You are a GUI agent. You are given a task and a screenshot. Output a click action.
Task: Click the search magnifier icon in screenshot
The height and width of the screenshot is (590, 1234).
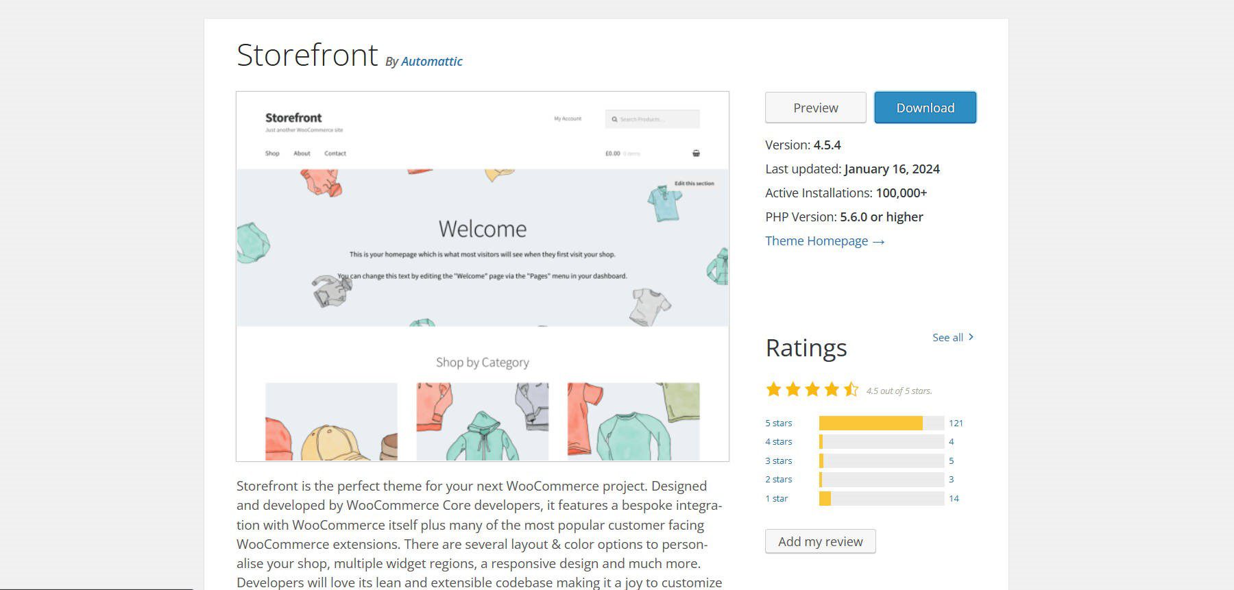click(x=614, y=119)
